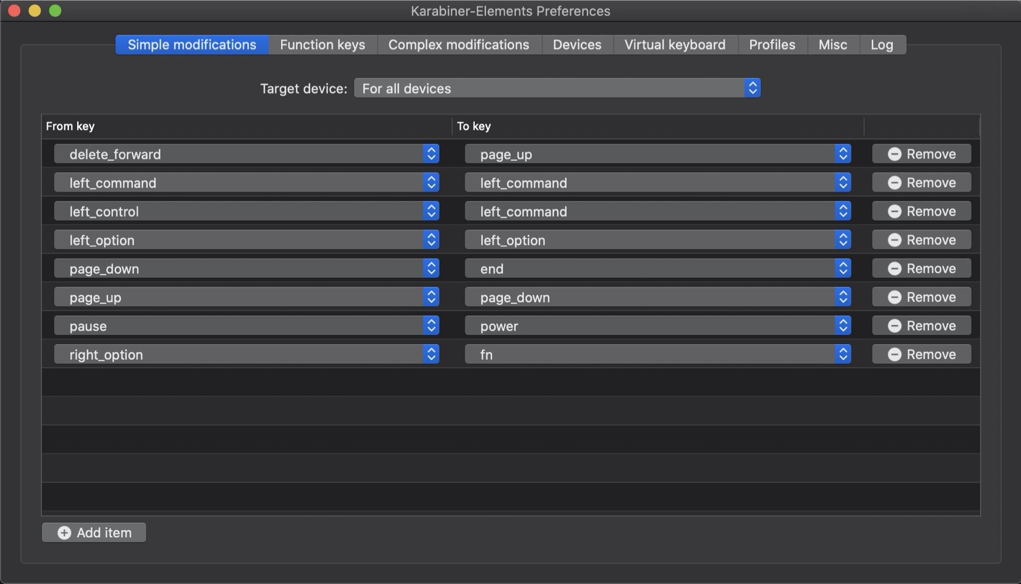Viewport: 1021px width, 584px height.
Task: Remove the left_control mapping
Action: pos(922,211)
